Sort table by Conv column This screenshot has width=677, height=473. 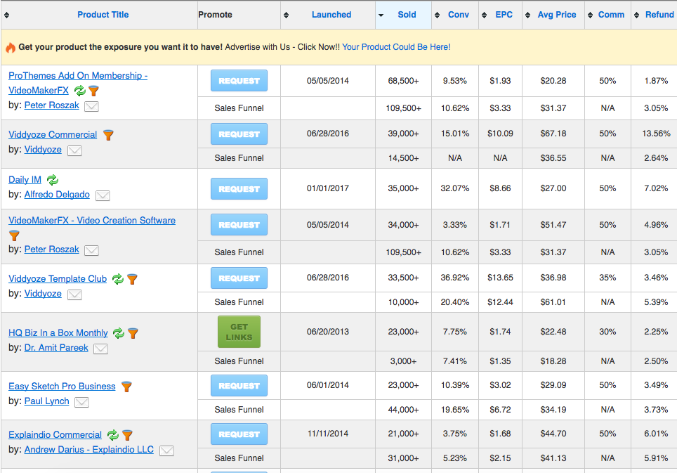(458, 15)
